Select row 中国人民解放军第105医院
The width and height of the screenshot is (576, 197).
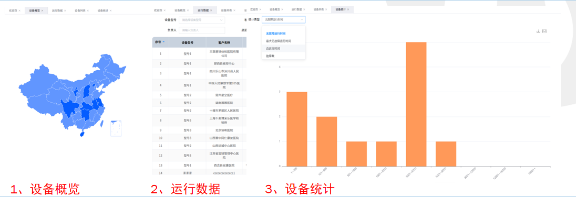pos(199,85)
